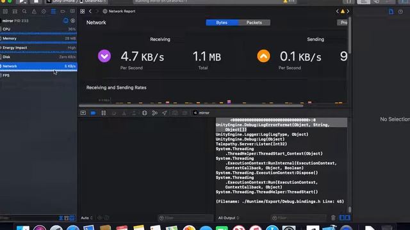The height and width of the screenshot is (230, 410).
Task: Open the report navigator
Action: tap(72, 11)
